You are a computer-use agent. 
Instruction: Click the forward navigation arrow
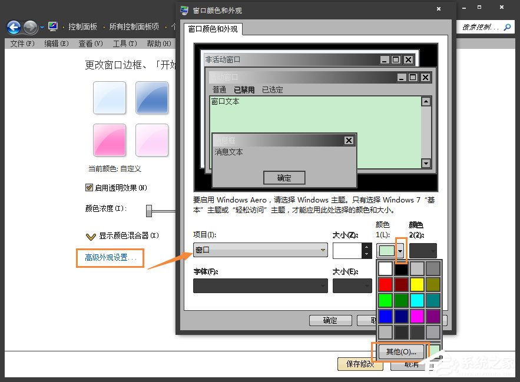point(29,26)
